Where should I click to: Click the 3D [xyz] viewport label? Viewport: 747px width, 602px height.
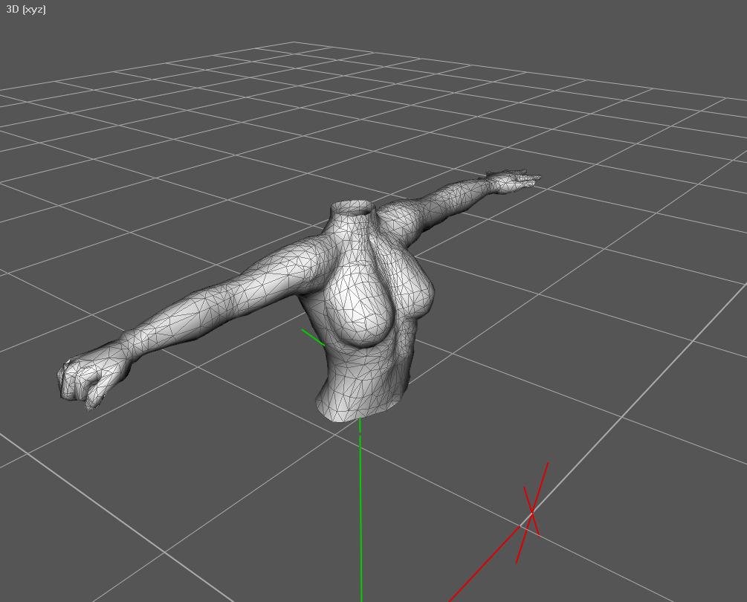coord(26,9)
